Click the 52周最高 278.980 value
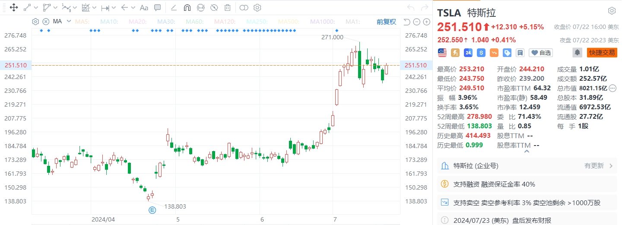622x225 pixels. pyautogui.click(x=479, y=117)
